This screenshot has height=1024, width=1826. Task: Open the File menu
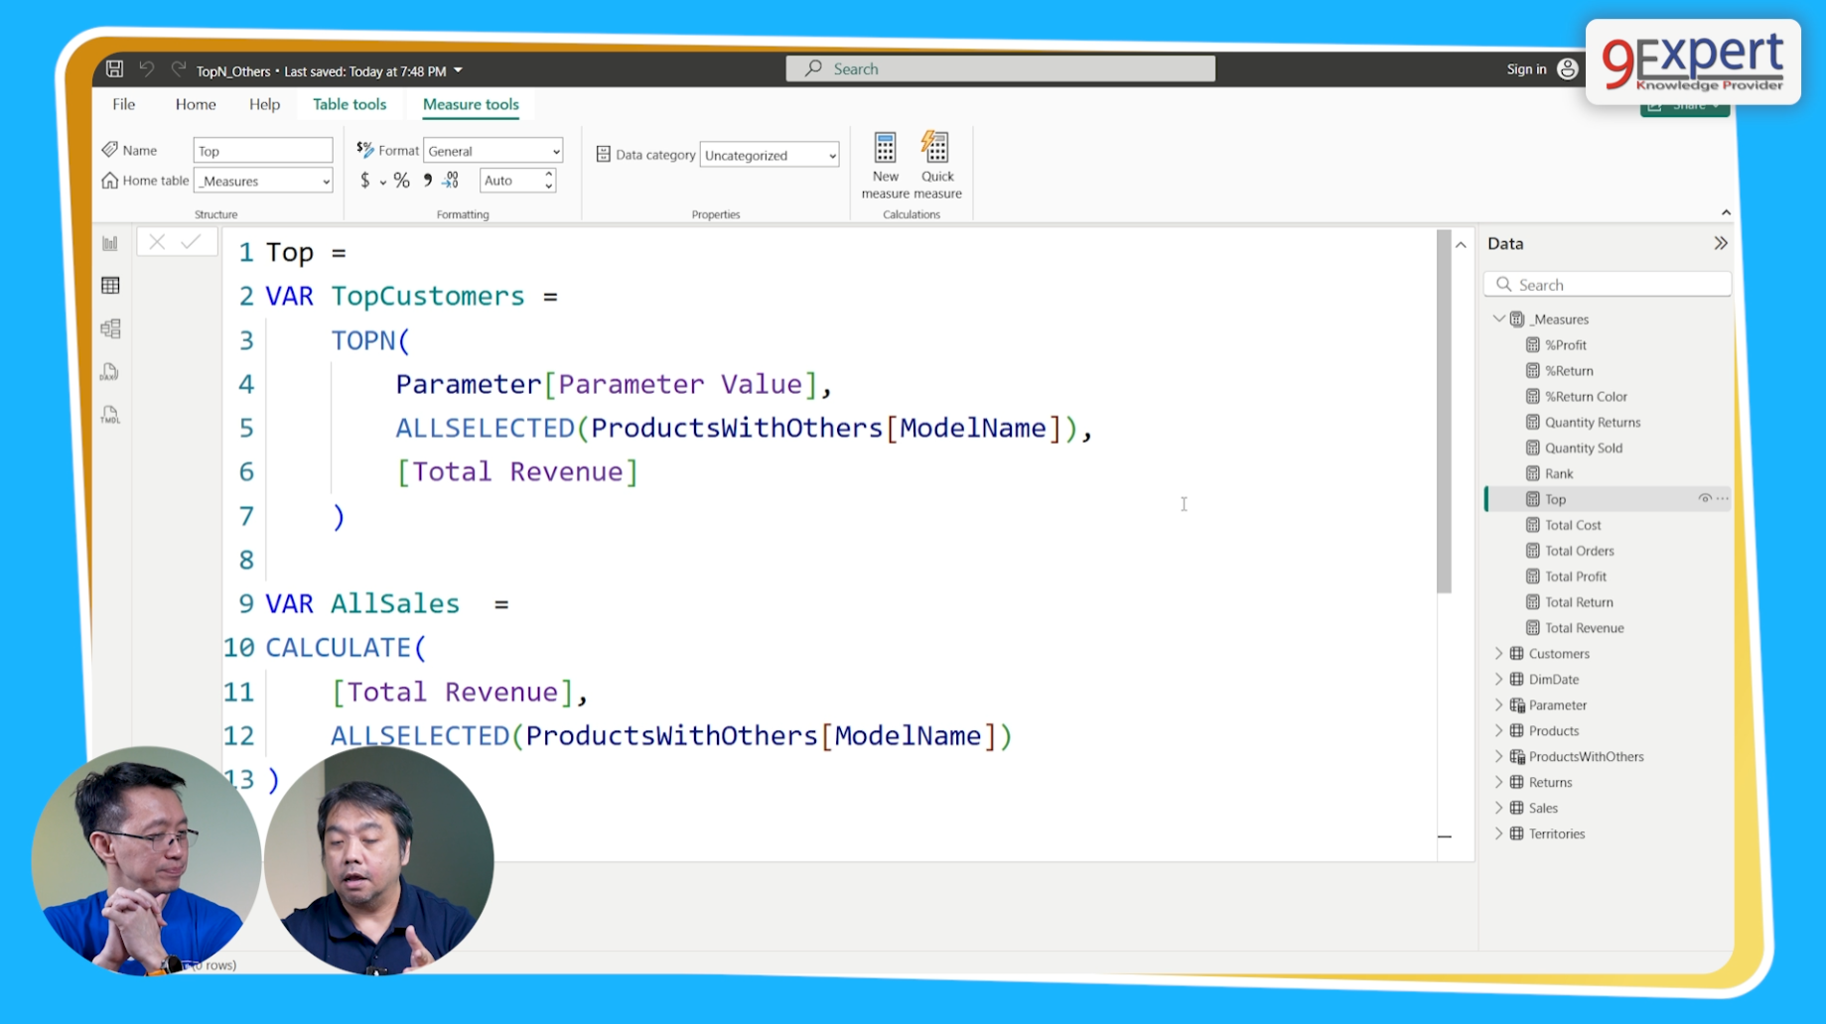coord(123,104)
